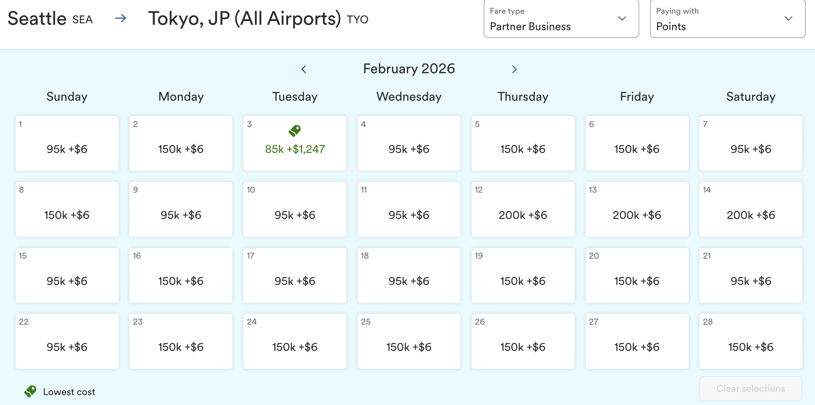Image resolution: width=815 pixels, height=405 pixels.
Task: Click February 18 fare of 95k
Action: click(x=409, y=275)
